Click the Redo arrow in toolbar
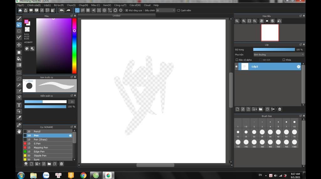Viewport: 321px width, 179px height. coord(68,10)
